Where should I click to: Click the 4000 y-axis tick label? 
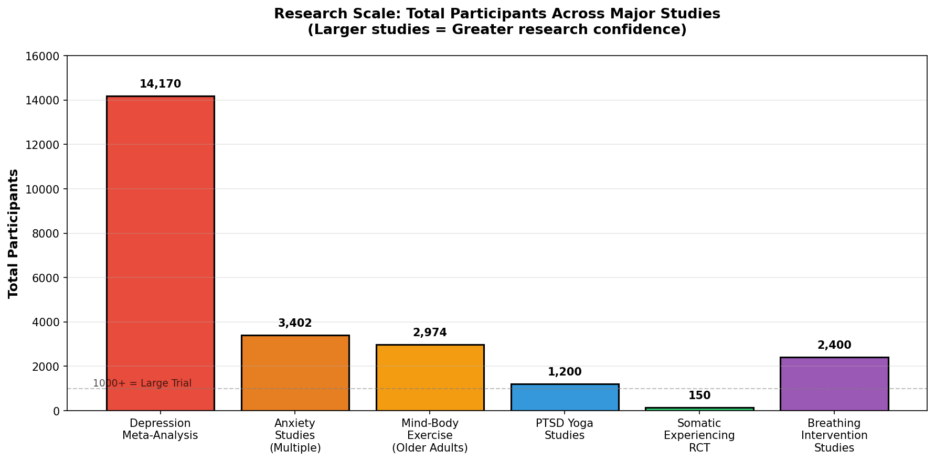46,322
